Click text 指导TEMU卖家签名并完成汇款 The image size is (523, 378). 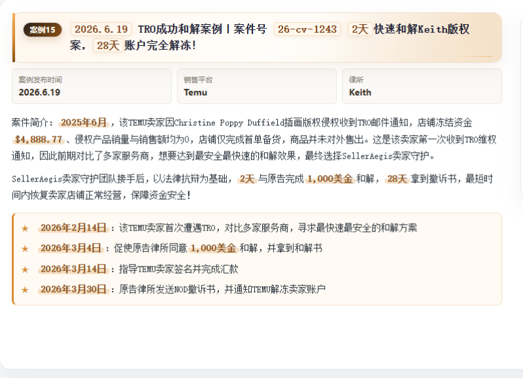[x=178, y=269]
